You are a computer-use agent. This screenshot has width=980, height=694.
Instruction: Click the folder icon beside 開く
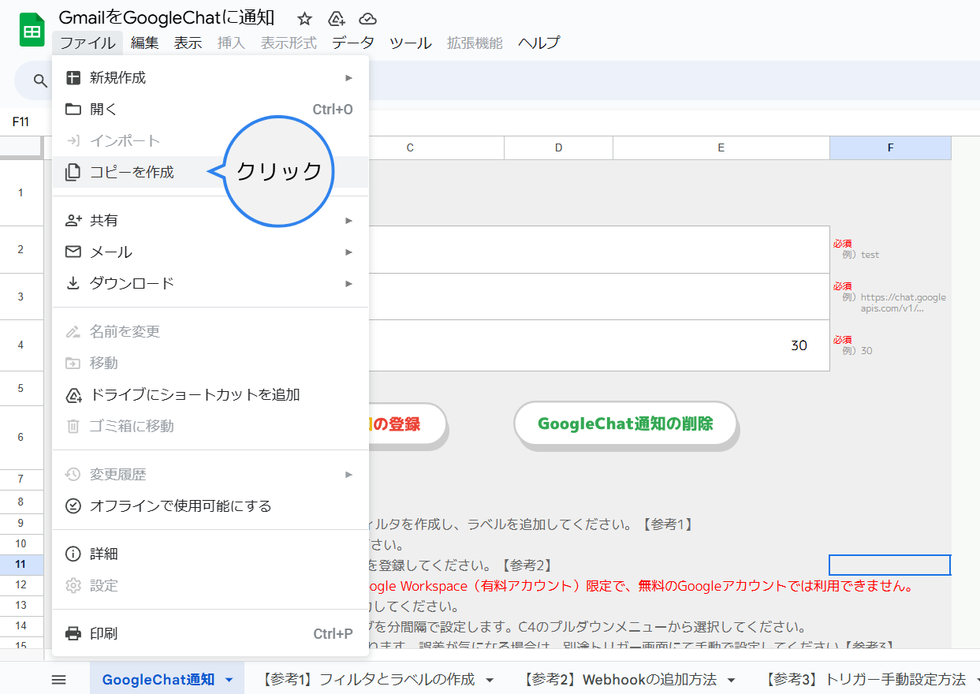73,109
